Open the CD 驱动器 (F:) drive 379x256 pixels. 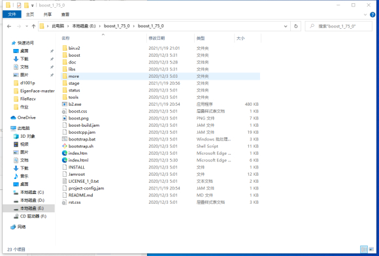(x=30, y=216)
